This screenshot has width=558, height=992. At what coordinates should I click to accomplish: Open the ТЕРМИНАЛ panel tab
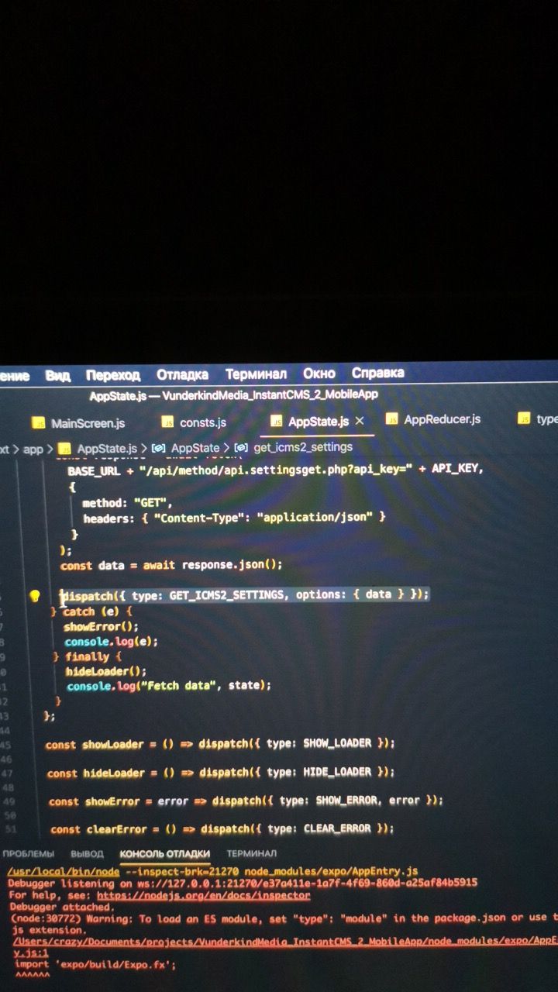[252, 853]
